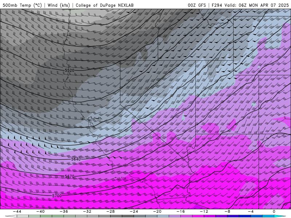Select the -16 colorbar tick label
This screenshot has height=218, width=291.
pyautogui.click(x=180, y=211)
